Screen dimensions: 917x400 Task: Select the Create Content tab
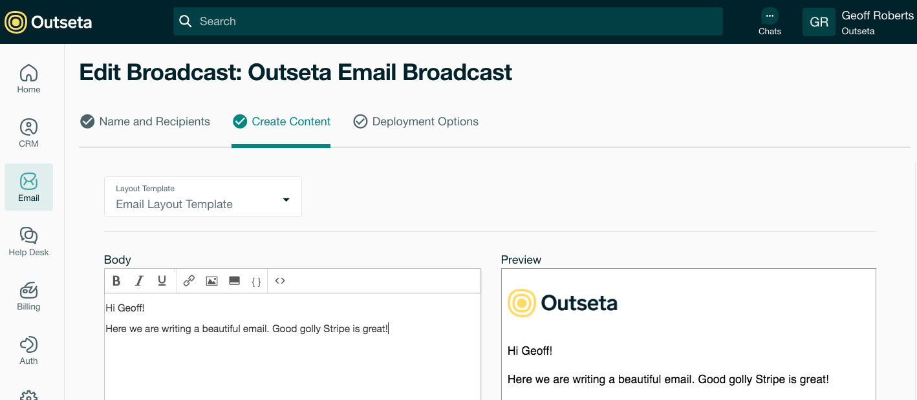(x=281, y=121)
